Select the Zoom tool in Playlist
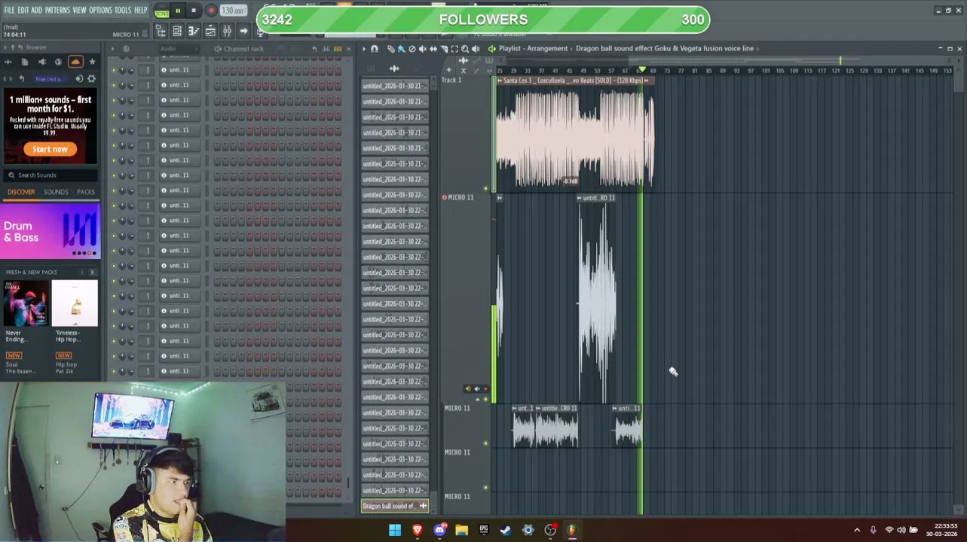The width and height of the screenshot is (967, 542). pos(465,49)
